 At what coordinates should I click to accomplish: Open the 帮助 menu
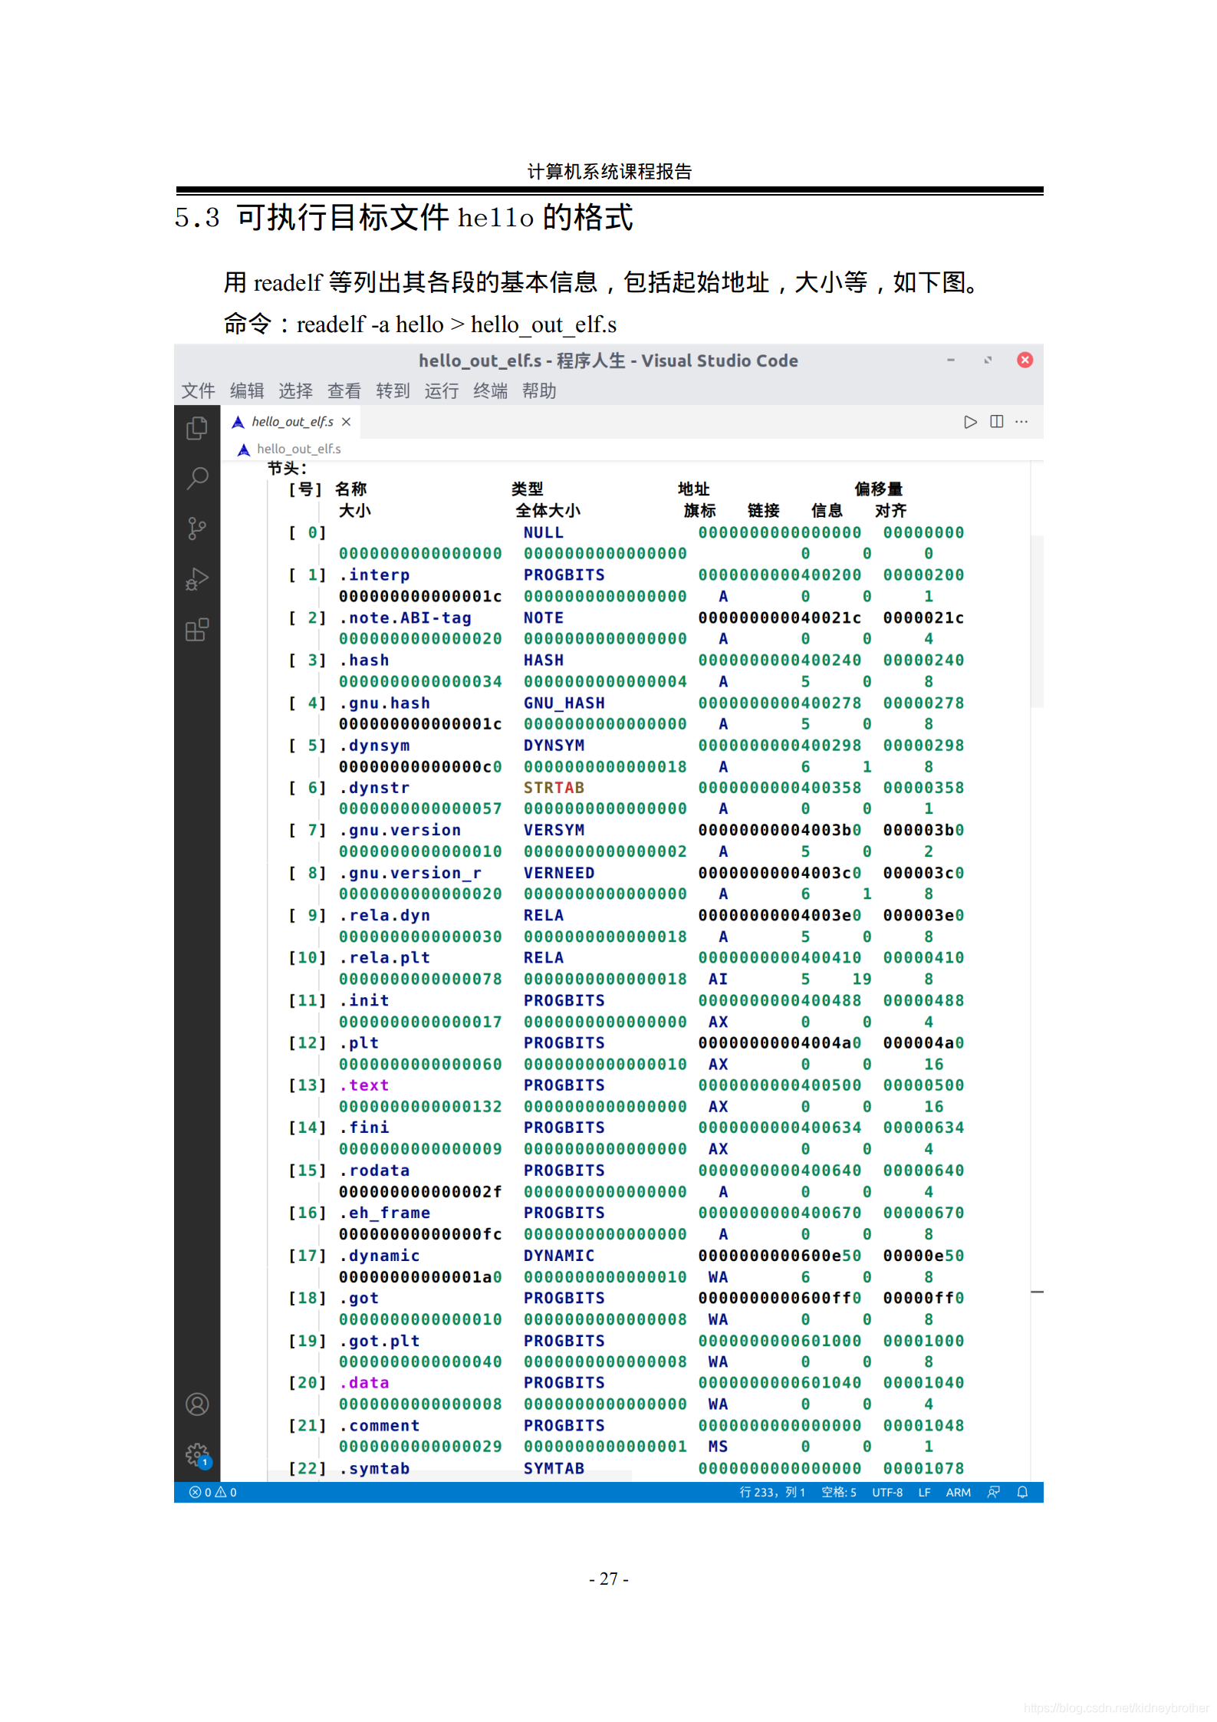click(x=539, y=391)
